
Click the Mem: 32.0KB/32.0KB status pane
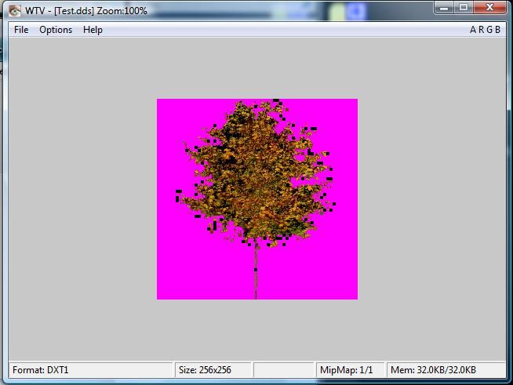[439, 369]
